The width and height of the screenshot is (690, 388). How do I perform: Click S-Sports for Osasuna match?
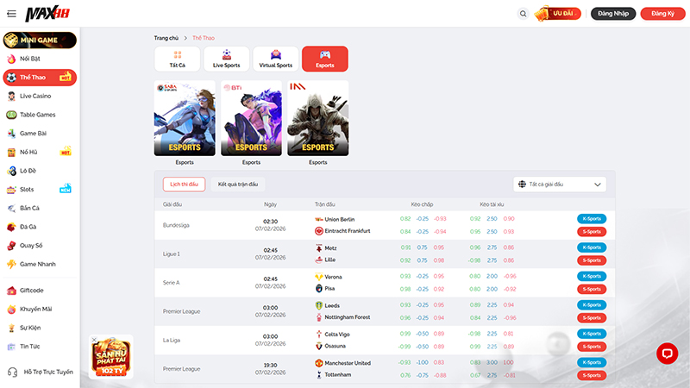(x=592, y=347)
